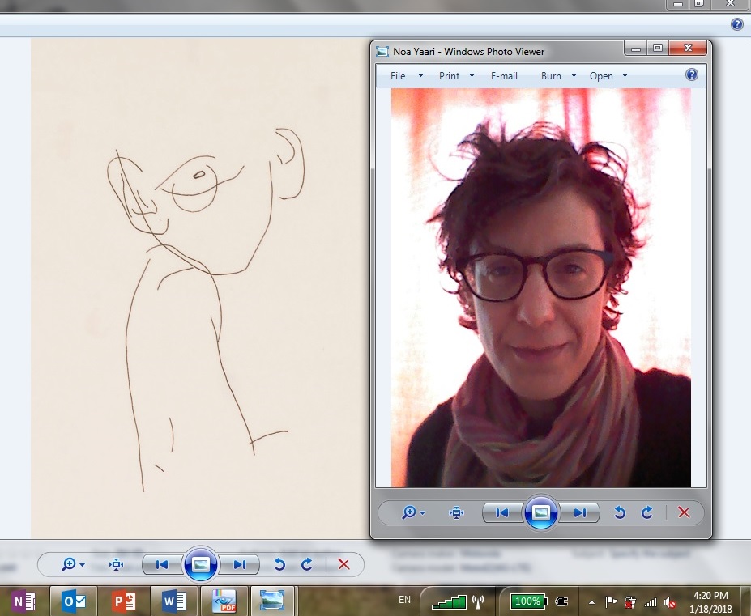Rotate Noa Yaari photo clockwise
This screenshot has height=616, width=751.
pyautogui.click(x=646, y=512)
